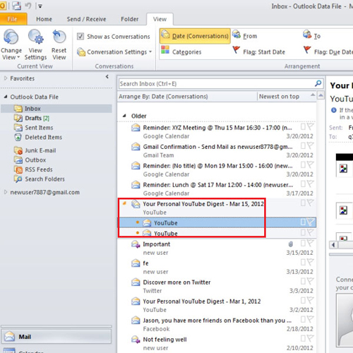
Task: Collapse the Outlook Data File tree
Action: click(x=6, y=97)
